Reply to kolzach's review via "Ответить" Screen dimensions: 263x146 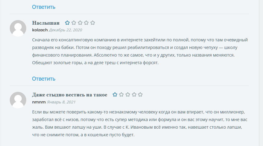pos(44,78)
